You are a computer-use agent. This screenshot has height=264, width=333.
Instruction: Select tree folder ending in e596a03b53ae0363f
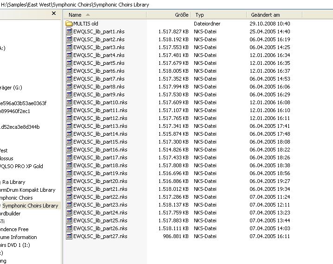[x=23, y=103]
